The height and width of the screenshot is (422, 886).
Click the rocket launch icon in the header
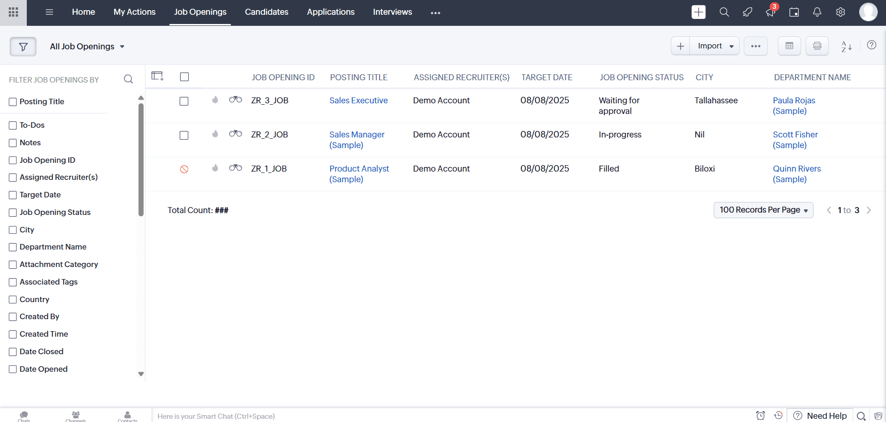pyautogui.click(x=747, y=12)
